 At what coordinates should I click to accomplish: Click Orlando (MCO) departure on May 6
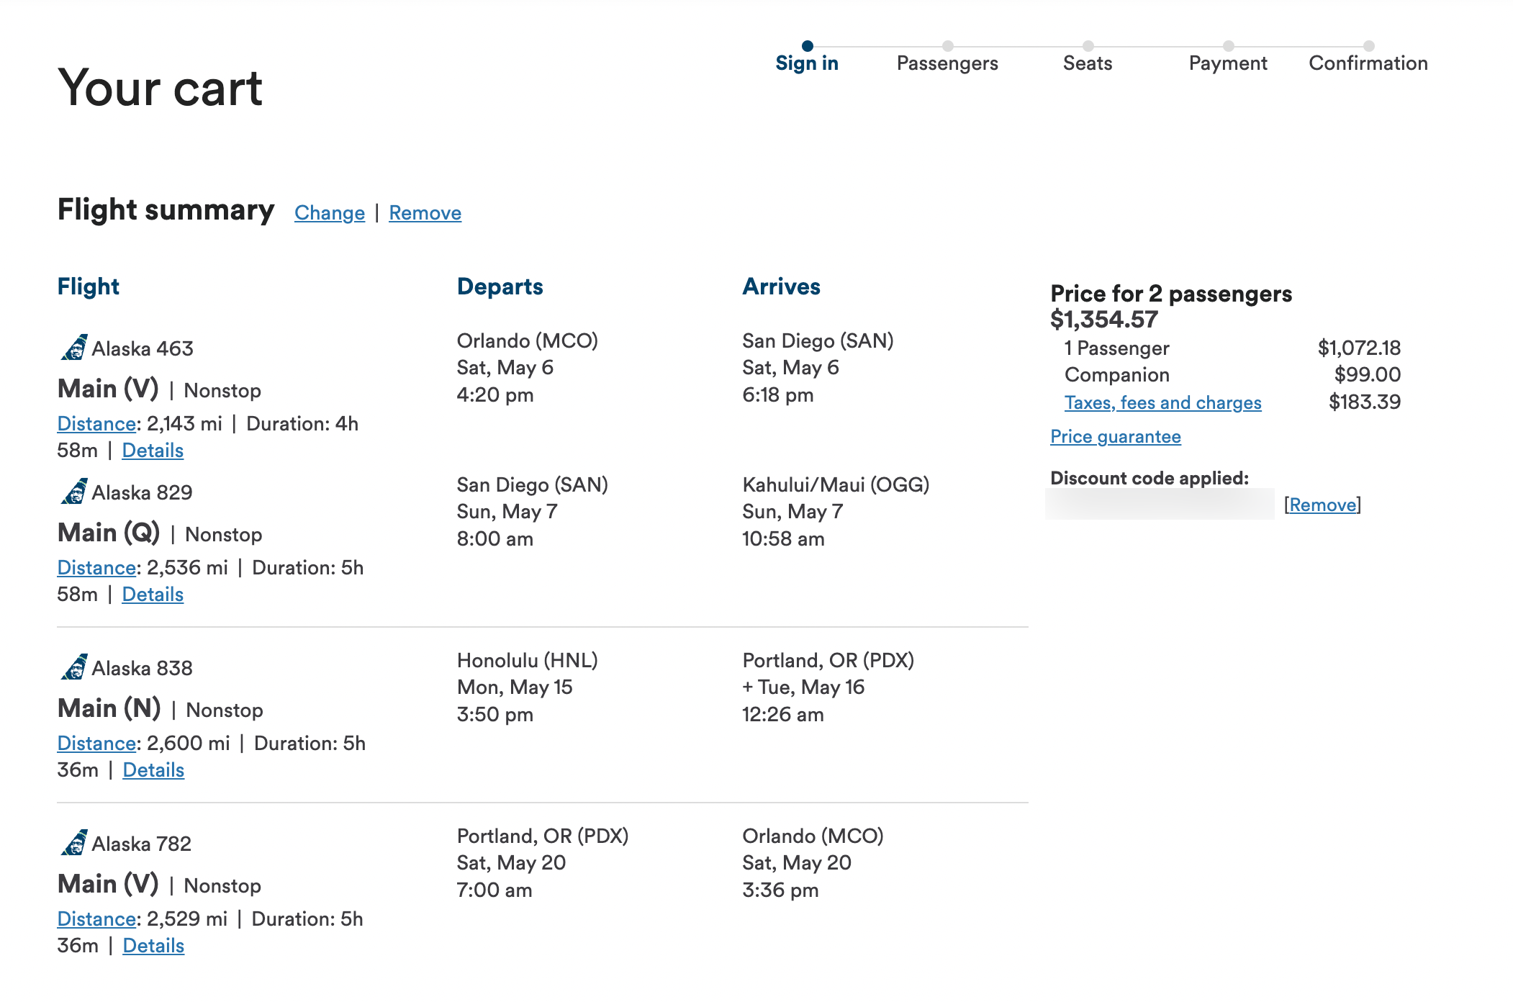528,341
